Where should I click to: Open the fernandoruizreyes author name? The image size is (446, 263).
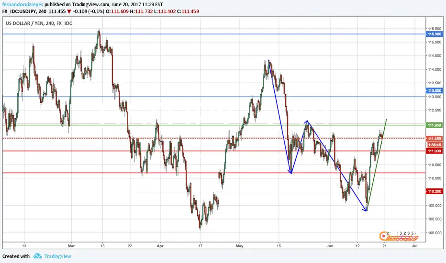pos(23,5)
